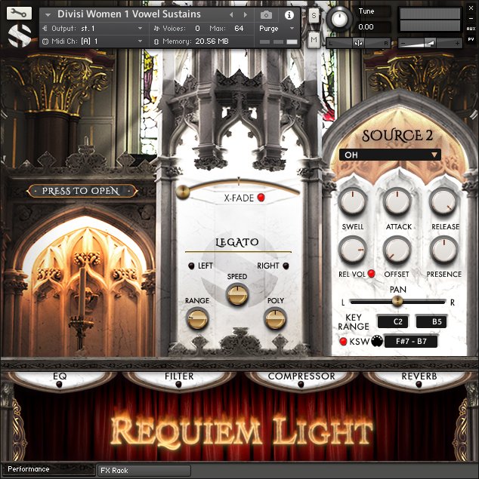Click the Press To Open button
479x479 pixels.
point(81,191)
